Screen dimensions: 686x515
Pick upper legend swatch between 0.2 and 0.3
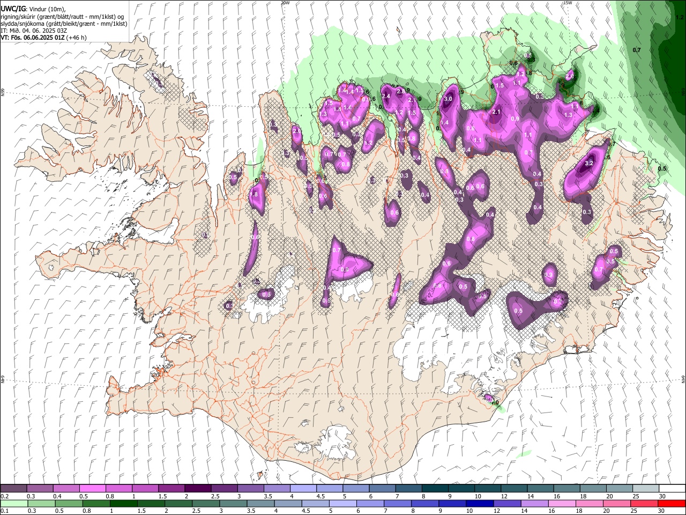click(x=13, y=488)
